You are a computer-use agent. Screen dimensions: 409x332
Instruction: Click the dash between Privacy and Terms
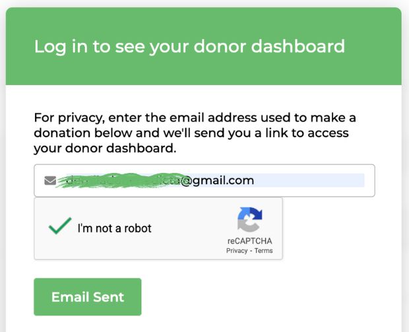click(x=251, y=251)
